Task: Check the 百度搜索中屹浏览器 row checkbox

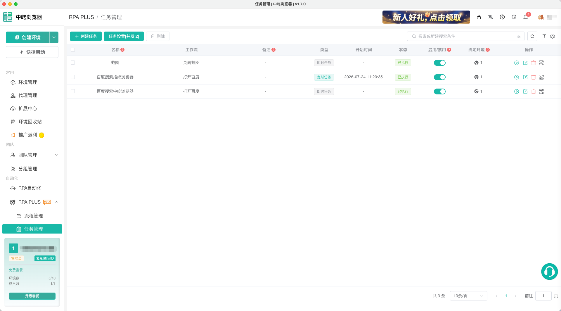Action: click(73, 91)
